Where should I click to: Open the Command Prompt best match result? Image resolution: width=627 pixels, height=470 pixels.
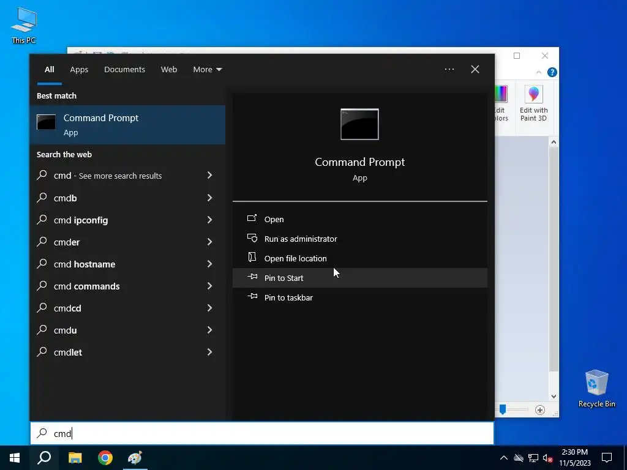point(127,125)
